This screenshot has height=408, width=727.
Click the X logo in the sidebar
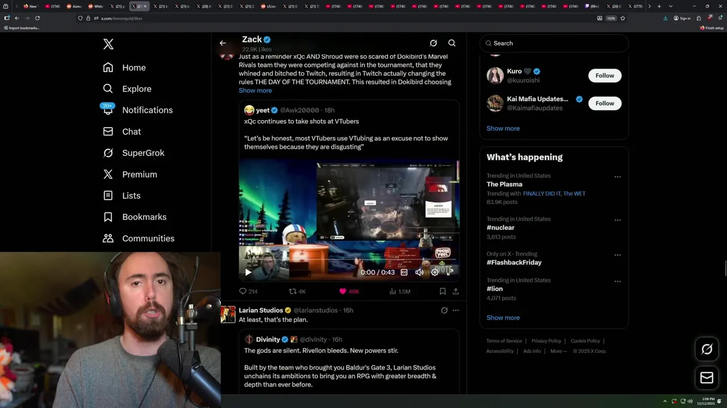point(108,44)
